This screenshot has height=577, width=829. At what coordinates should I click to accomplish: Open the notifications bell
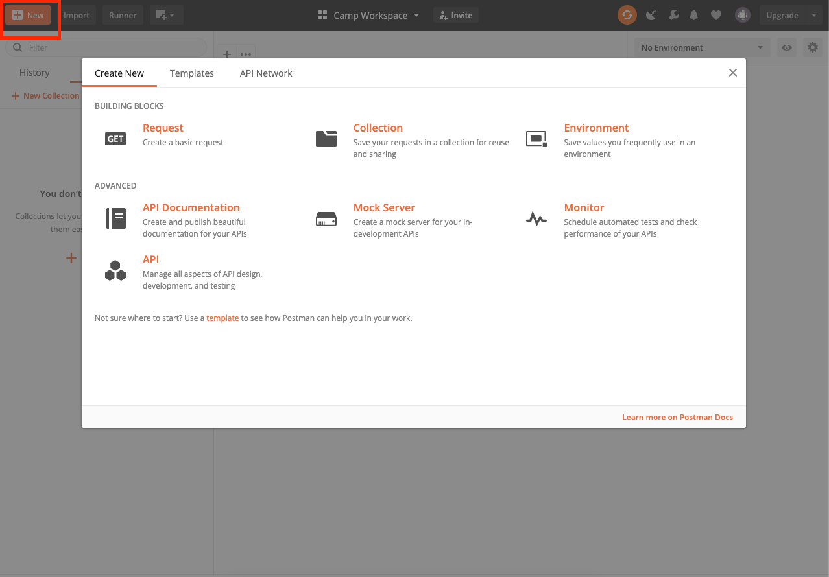(694, 15)
